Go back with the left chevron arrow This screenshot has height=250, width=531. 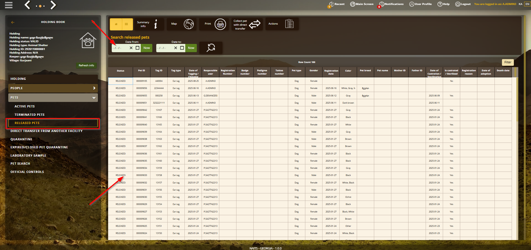(27, 5)
